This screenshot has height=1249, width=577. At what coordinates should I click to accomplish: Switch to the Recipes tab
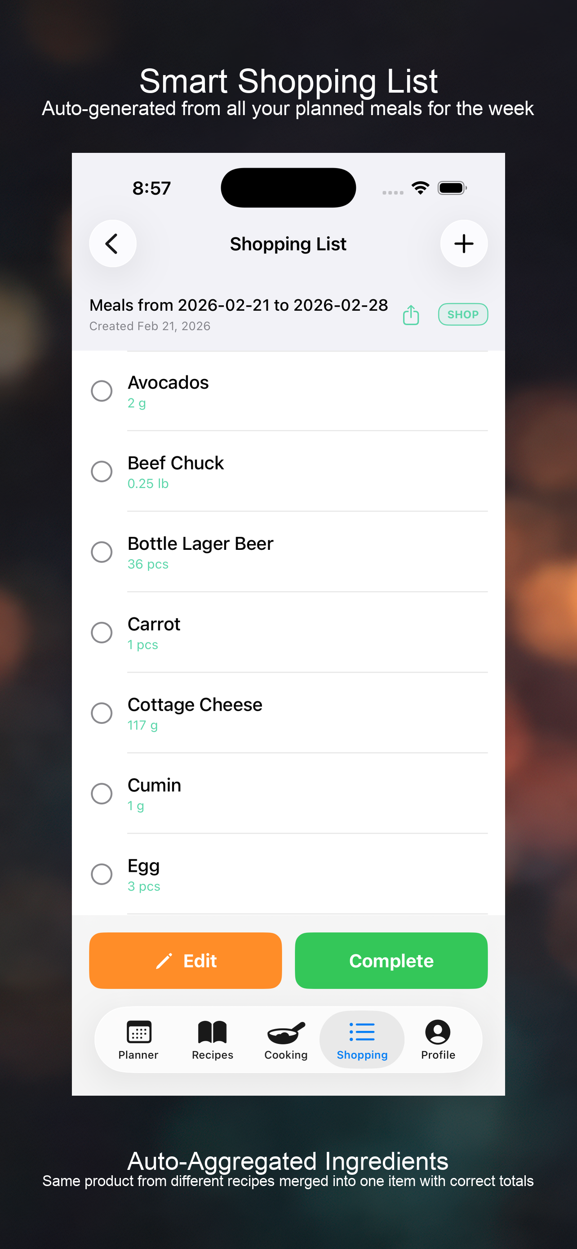[212, 1039]
